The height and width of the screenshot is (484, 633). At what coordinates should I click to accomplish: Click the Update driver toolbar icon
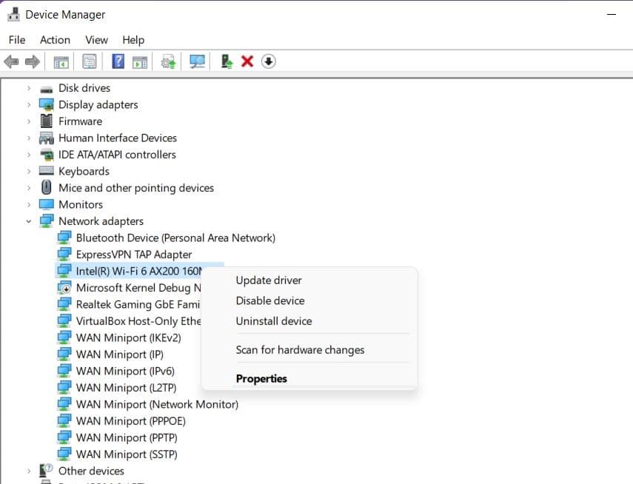point(168,61)
